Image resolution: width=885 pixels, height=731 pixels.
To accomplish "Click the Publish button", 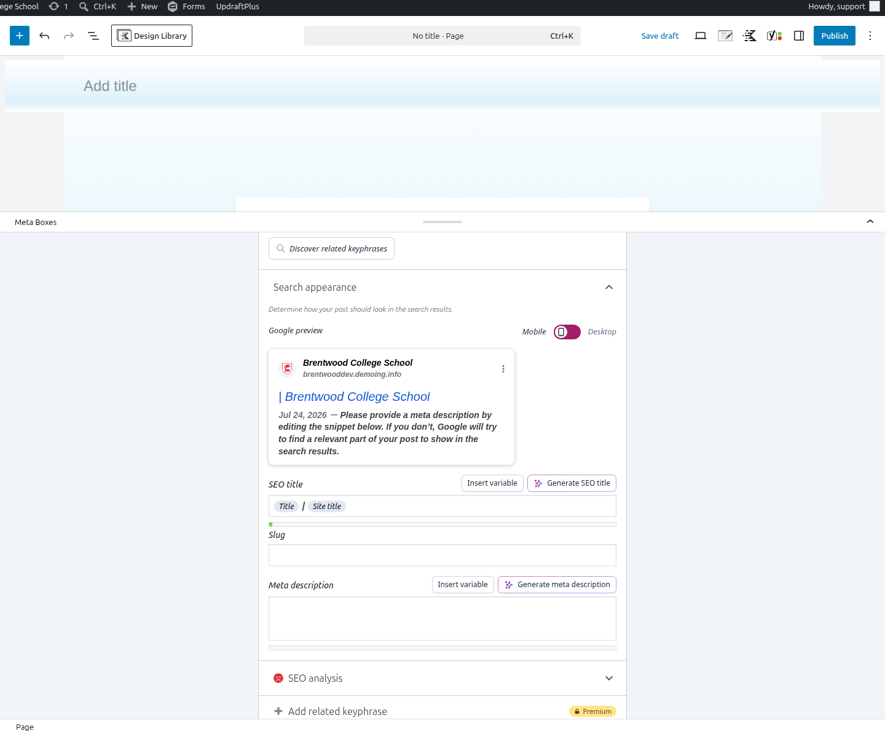I will tap(835, 36).
